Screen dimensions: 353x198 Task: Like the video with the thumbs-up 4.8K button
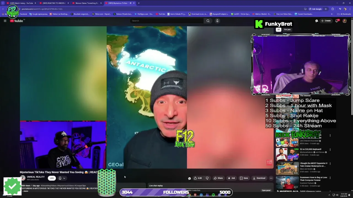point(198,178)
